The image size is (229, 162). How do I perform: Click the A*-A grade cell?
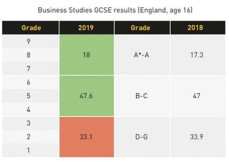142,55
